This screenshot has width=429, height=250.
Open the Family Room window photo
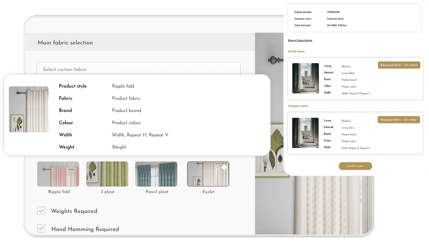tap(306, 78)
